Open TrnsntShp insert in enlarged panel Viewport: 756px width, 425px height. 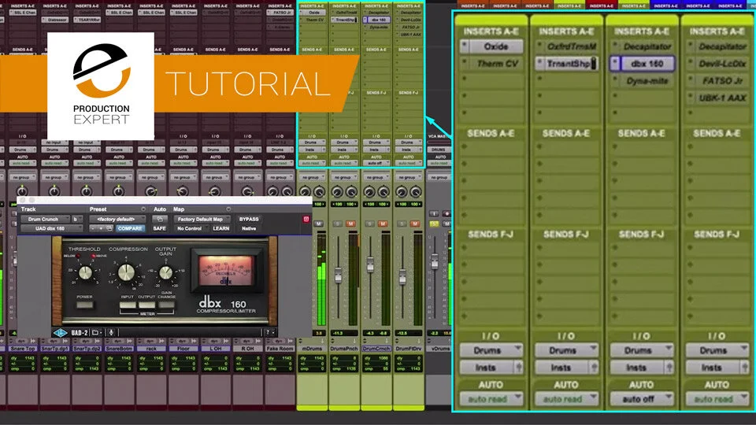coord(568,64)
